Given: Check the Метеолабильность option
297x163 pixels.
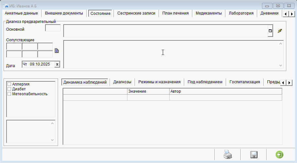Looking at the screenshot, I should [x=9, y=94].
